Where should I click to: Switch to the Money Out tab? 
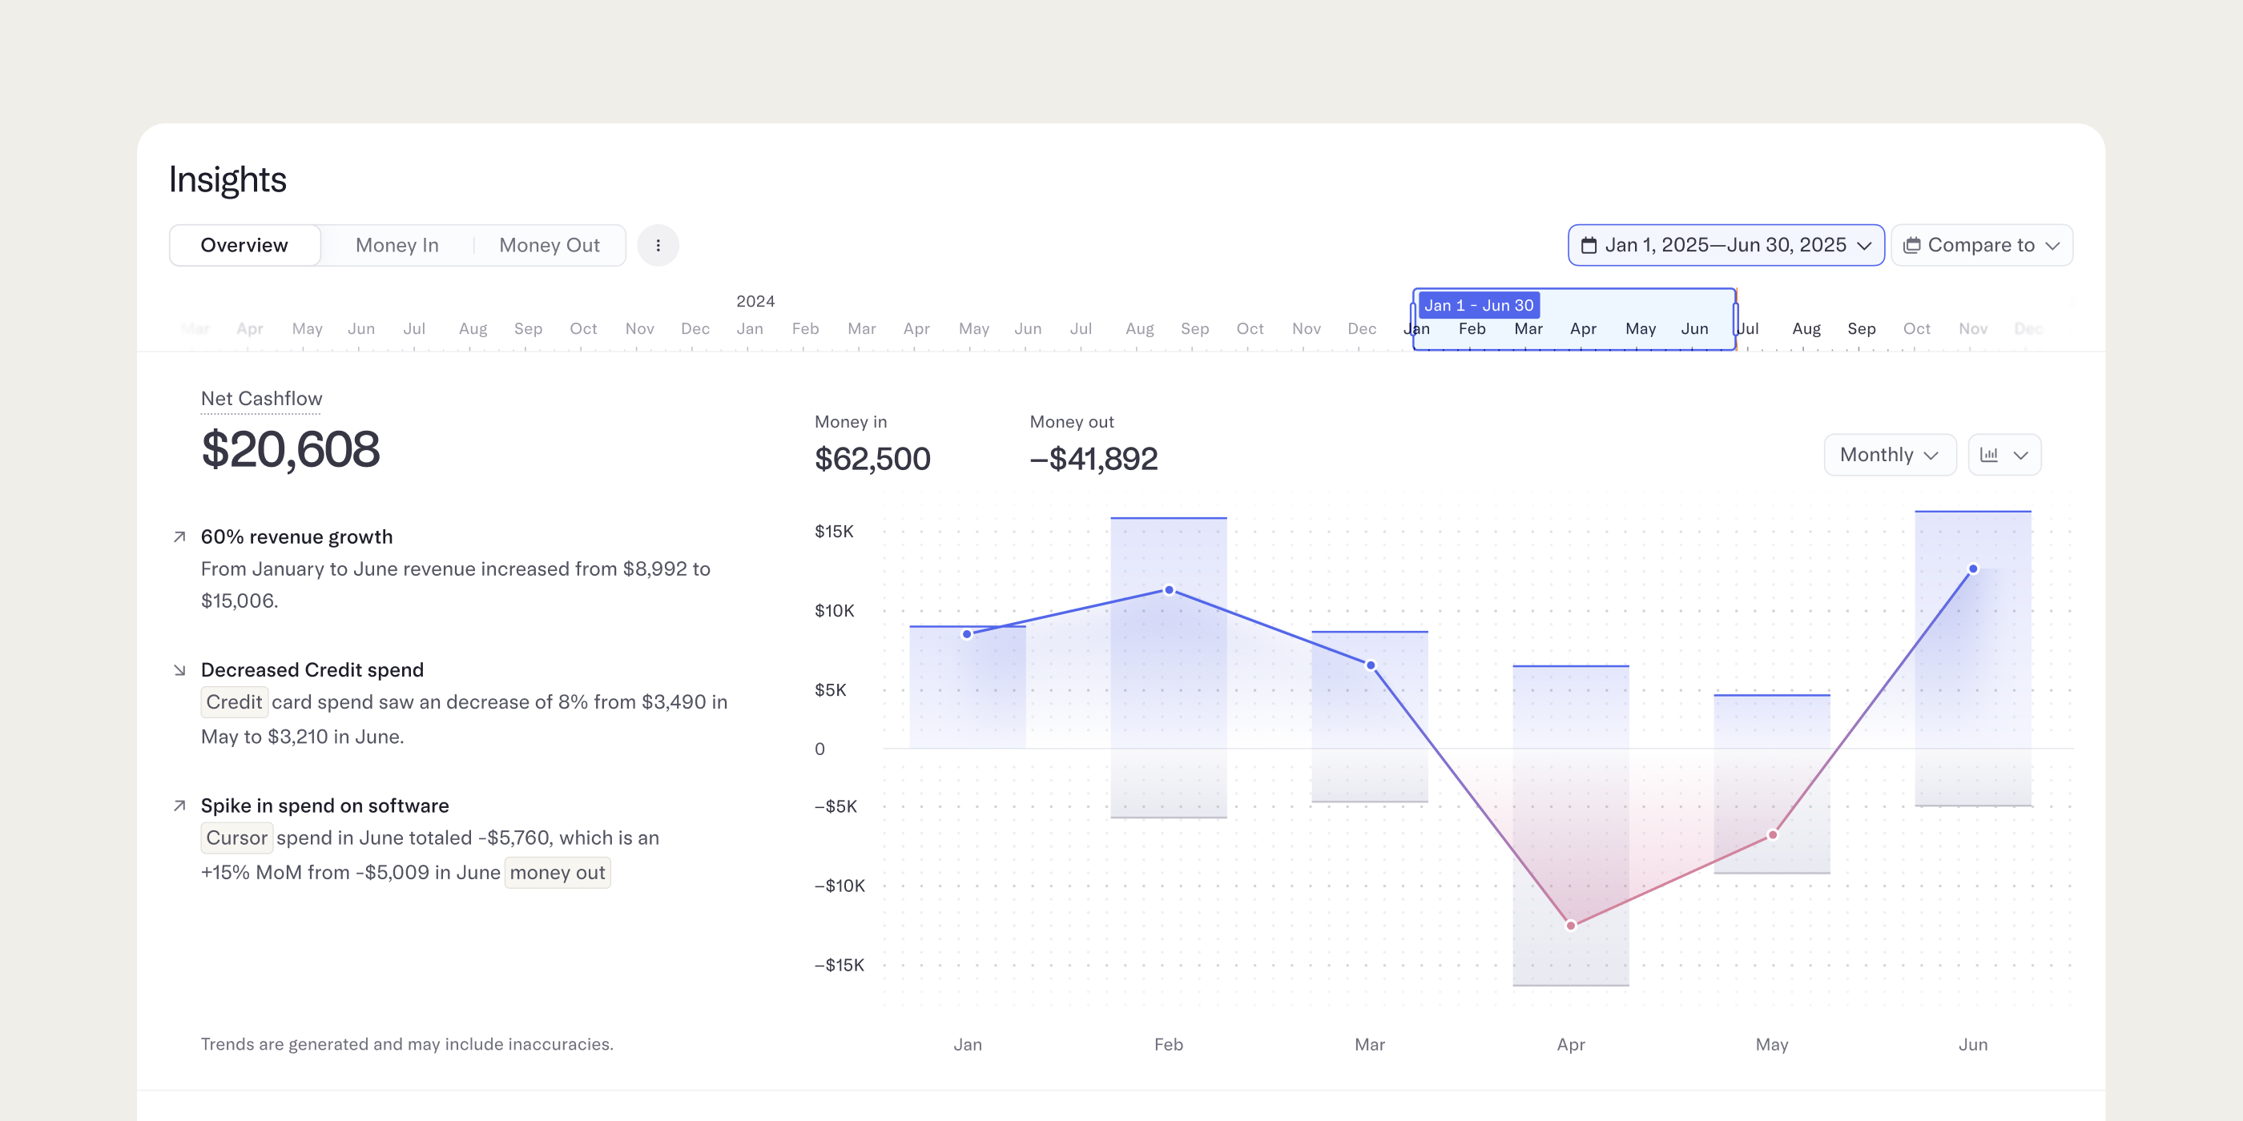(549, 244)
